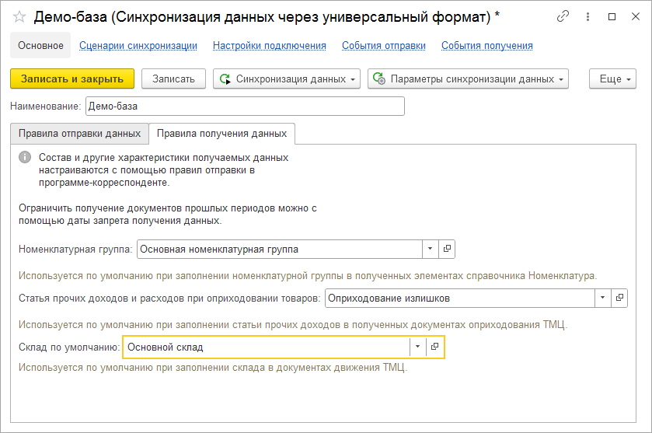This screenshot has height=433, width=652.
Task: Click the Записать button
Action: click(173, 79)
